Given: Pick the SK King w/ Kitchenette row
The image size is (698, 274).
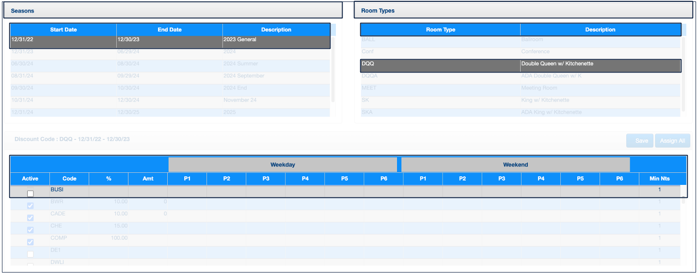Looking at the screenshot, I should point(520,100).
